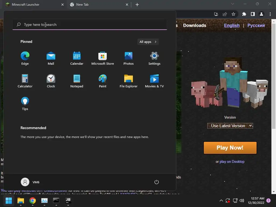Image resolution: width=276 pixels, height=207 pixels.
Task: Open File Explorer from the taskbar
Action: (20, 201)
